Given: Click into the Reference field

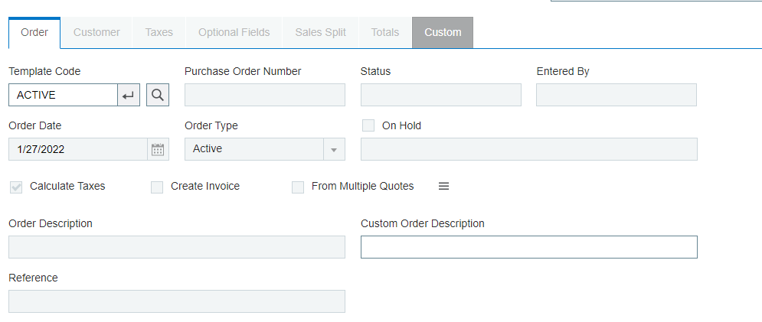Looking at the screenshot, I should point(177,301).
